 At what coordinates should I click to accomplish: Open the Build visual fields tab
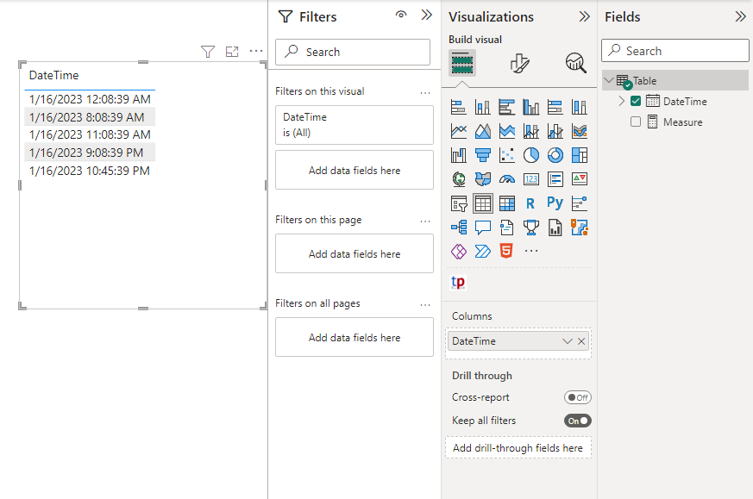(462, 63)
